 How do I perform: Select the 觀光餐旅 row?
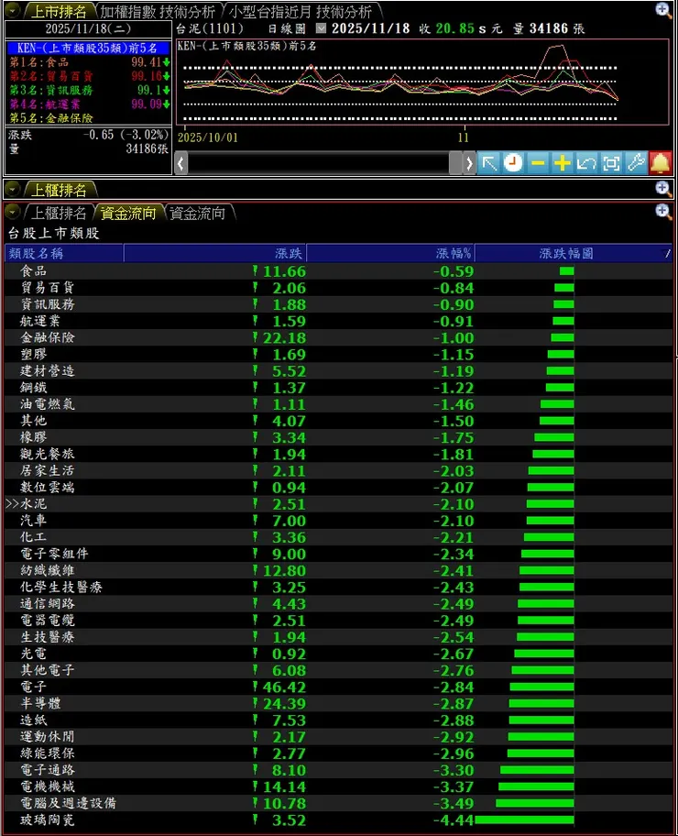point(338,455)
